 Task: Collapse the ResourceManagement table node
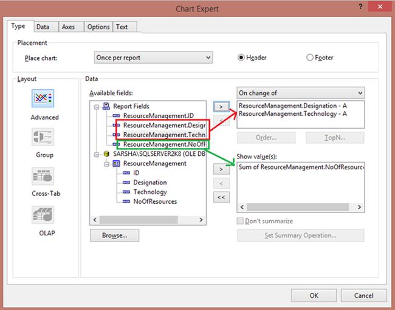106,164
